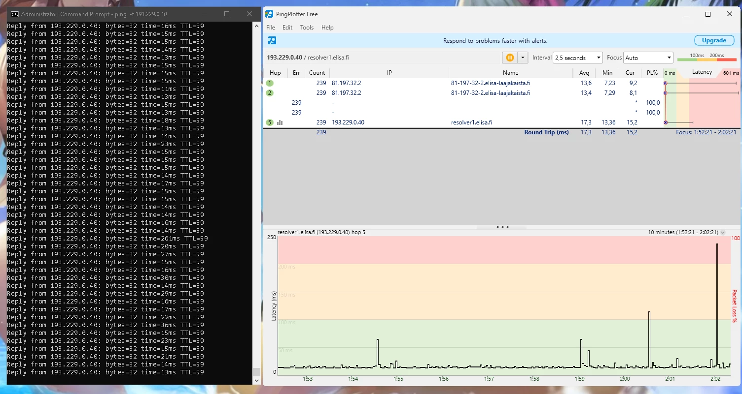Viewport: 742px width, 394px height.
Task: Select the hop 5 green circle icon
Action: tap(270, 122)
